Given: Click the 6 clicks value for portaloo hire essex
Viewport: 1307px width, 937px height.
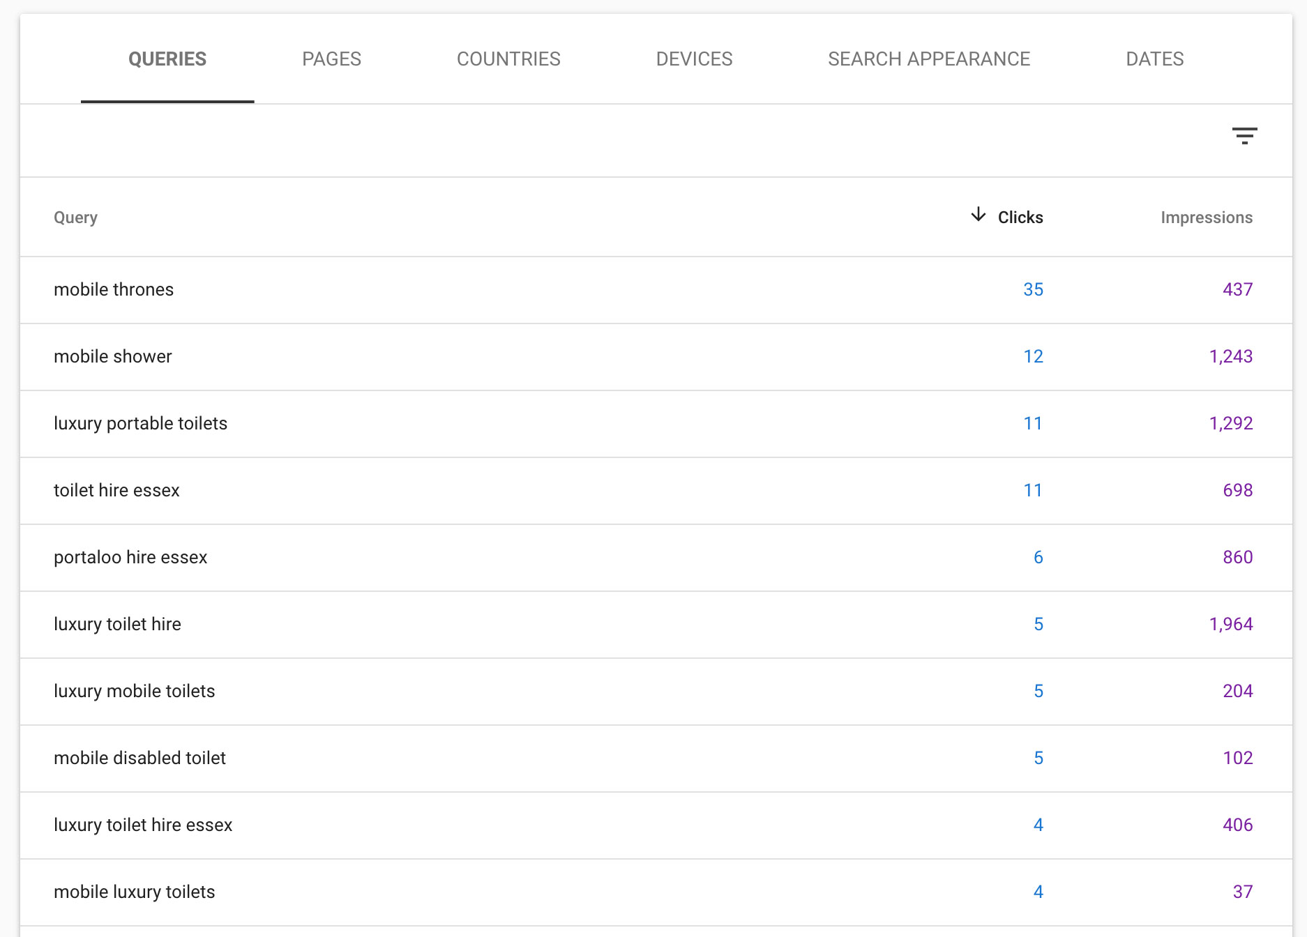Looking at the screenshot, I should [x=1038, y=557].
